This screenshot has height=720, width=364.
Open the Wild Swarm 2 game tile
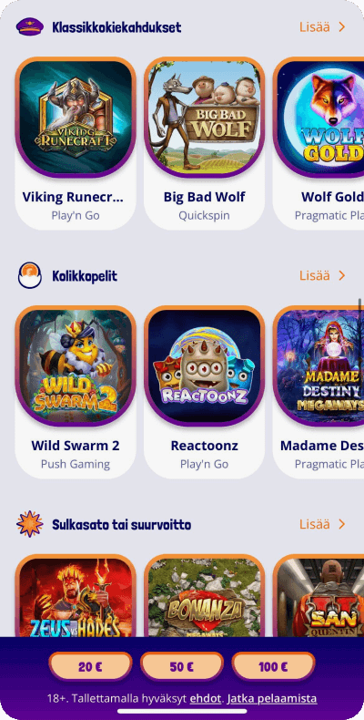[76, 366]
